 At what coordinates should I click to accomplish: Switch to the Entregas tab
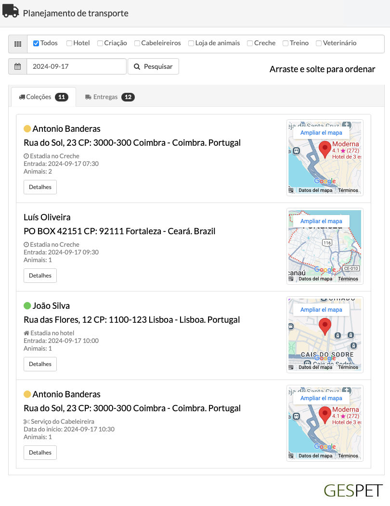click(x=110, y=97)
